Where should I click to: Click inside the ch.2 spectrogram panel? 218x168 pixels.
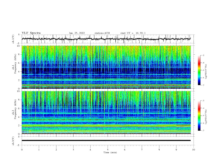tap(106, 113)
